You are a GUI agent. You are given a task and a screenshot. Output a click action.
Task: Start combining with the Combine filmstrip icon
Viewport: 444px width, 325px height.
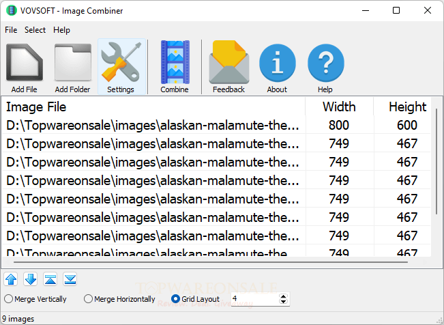pos(175,67)
